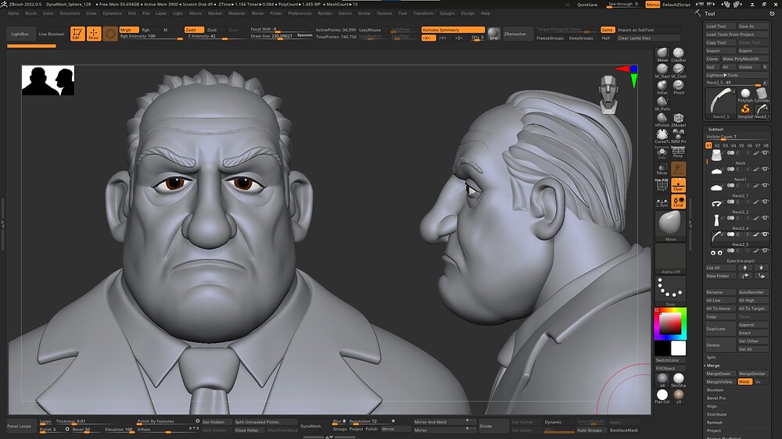
Task: Select the Move brush icon
Action: coord(662,54)
